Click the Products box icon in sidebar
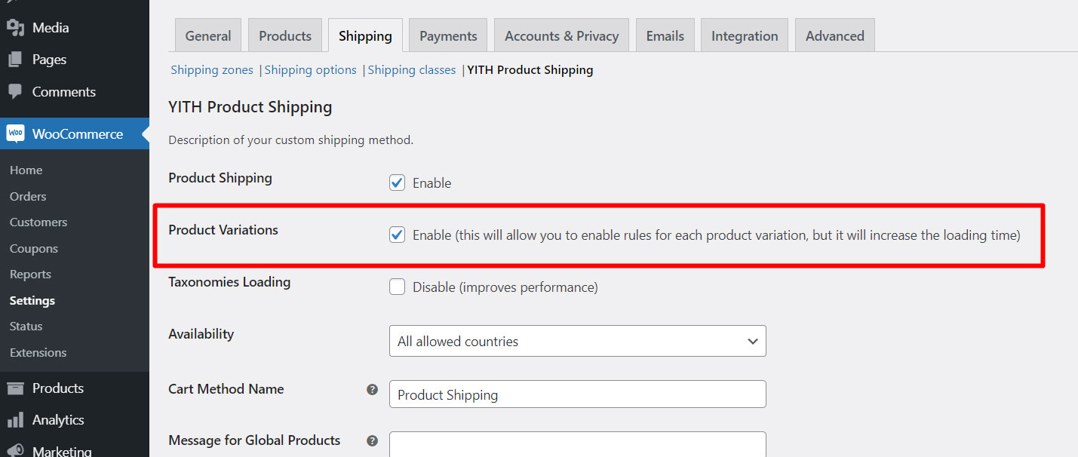1078x457 pixels. [15, 388]
